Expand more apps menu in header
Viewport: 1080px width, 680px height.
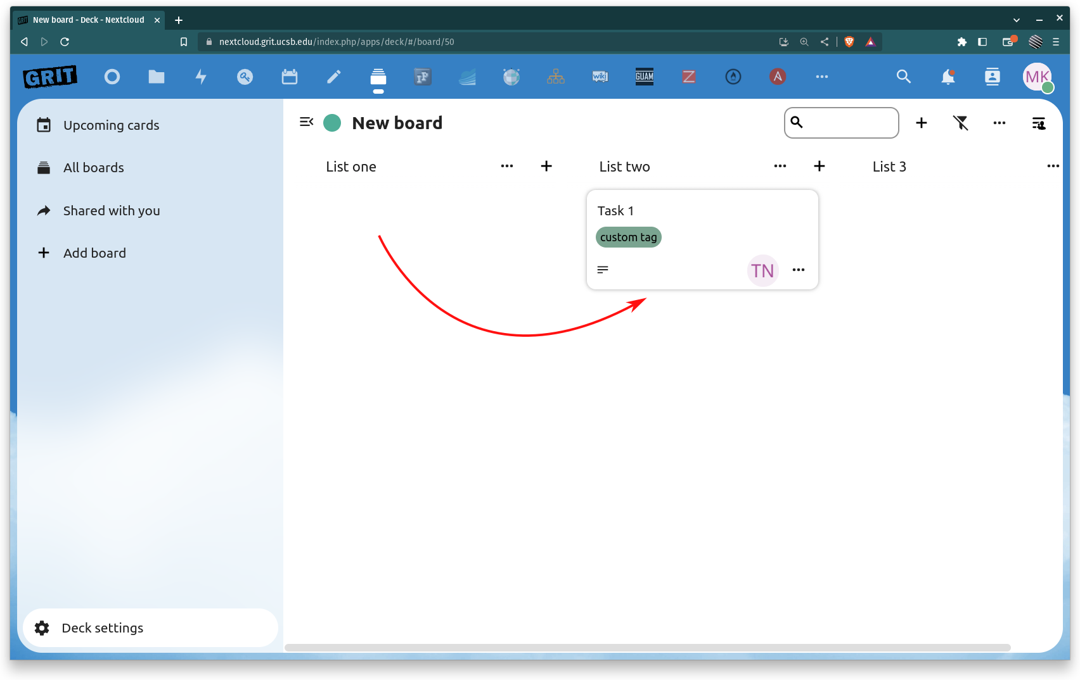click(822, 77)
